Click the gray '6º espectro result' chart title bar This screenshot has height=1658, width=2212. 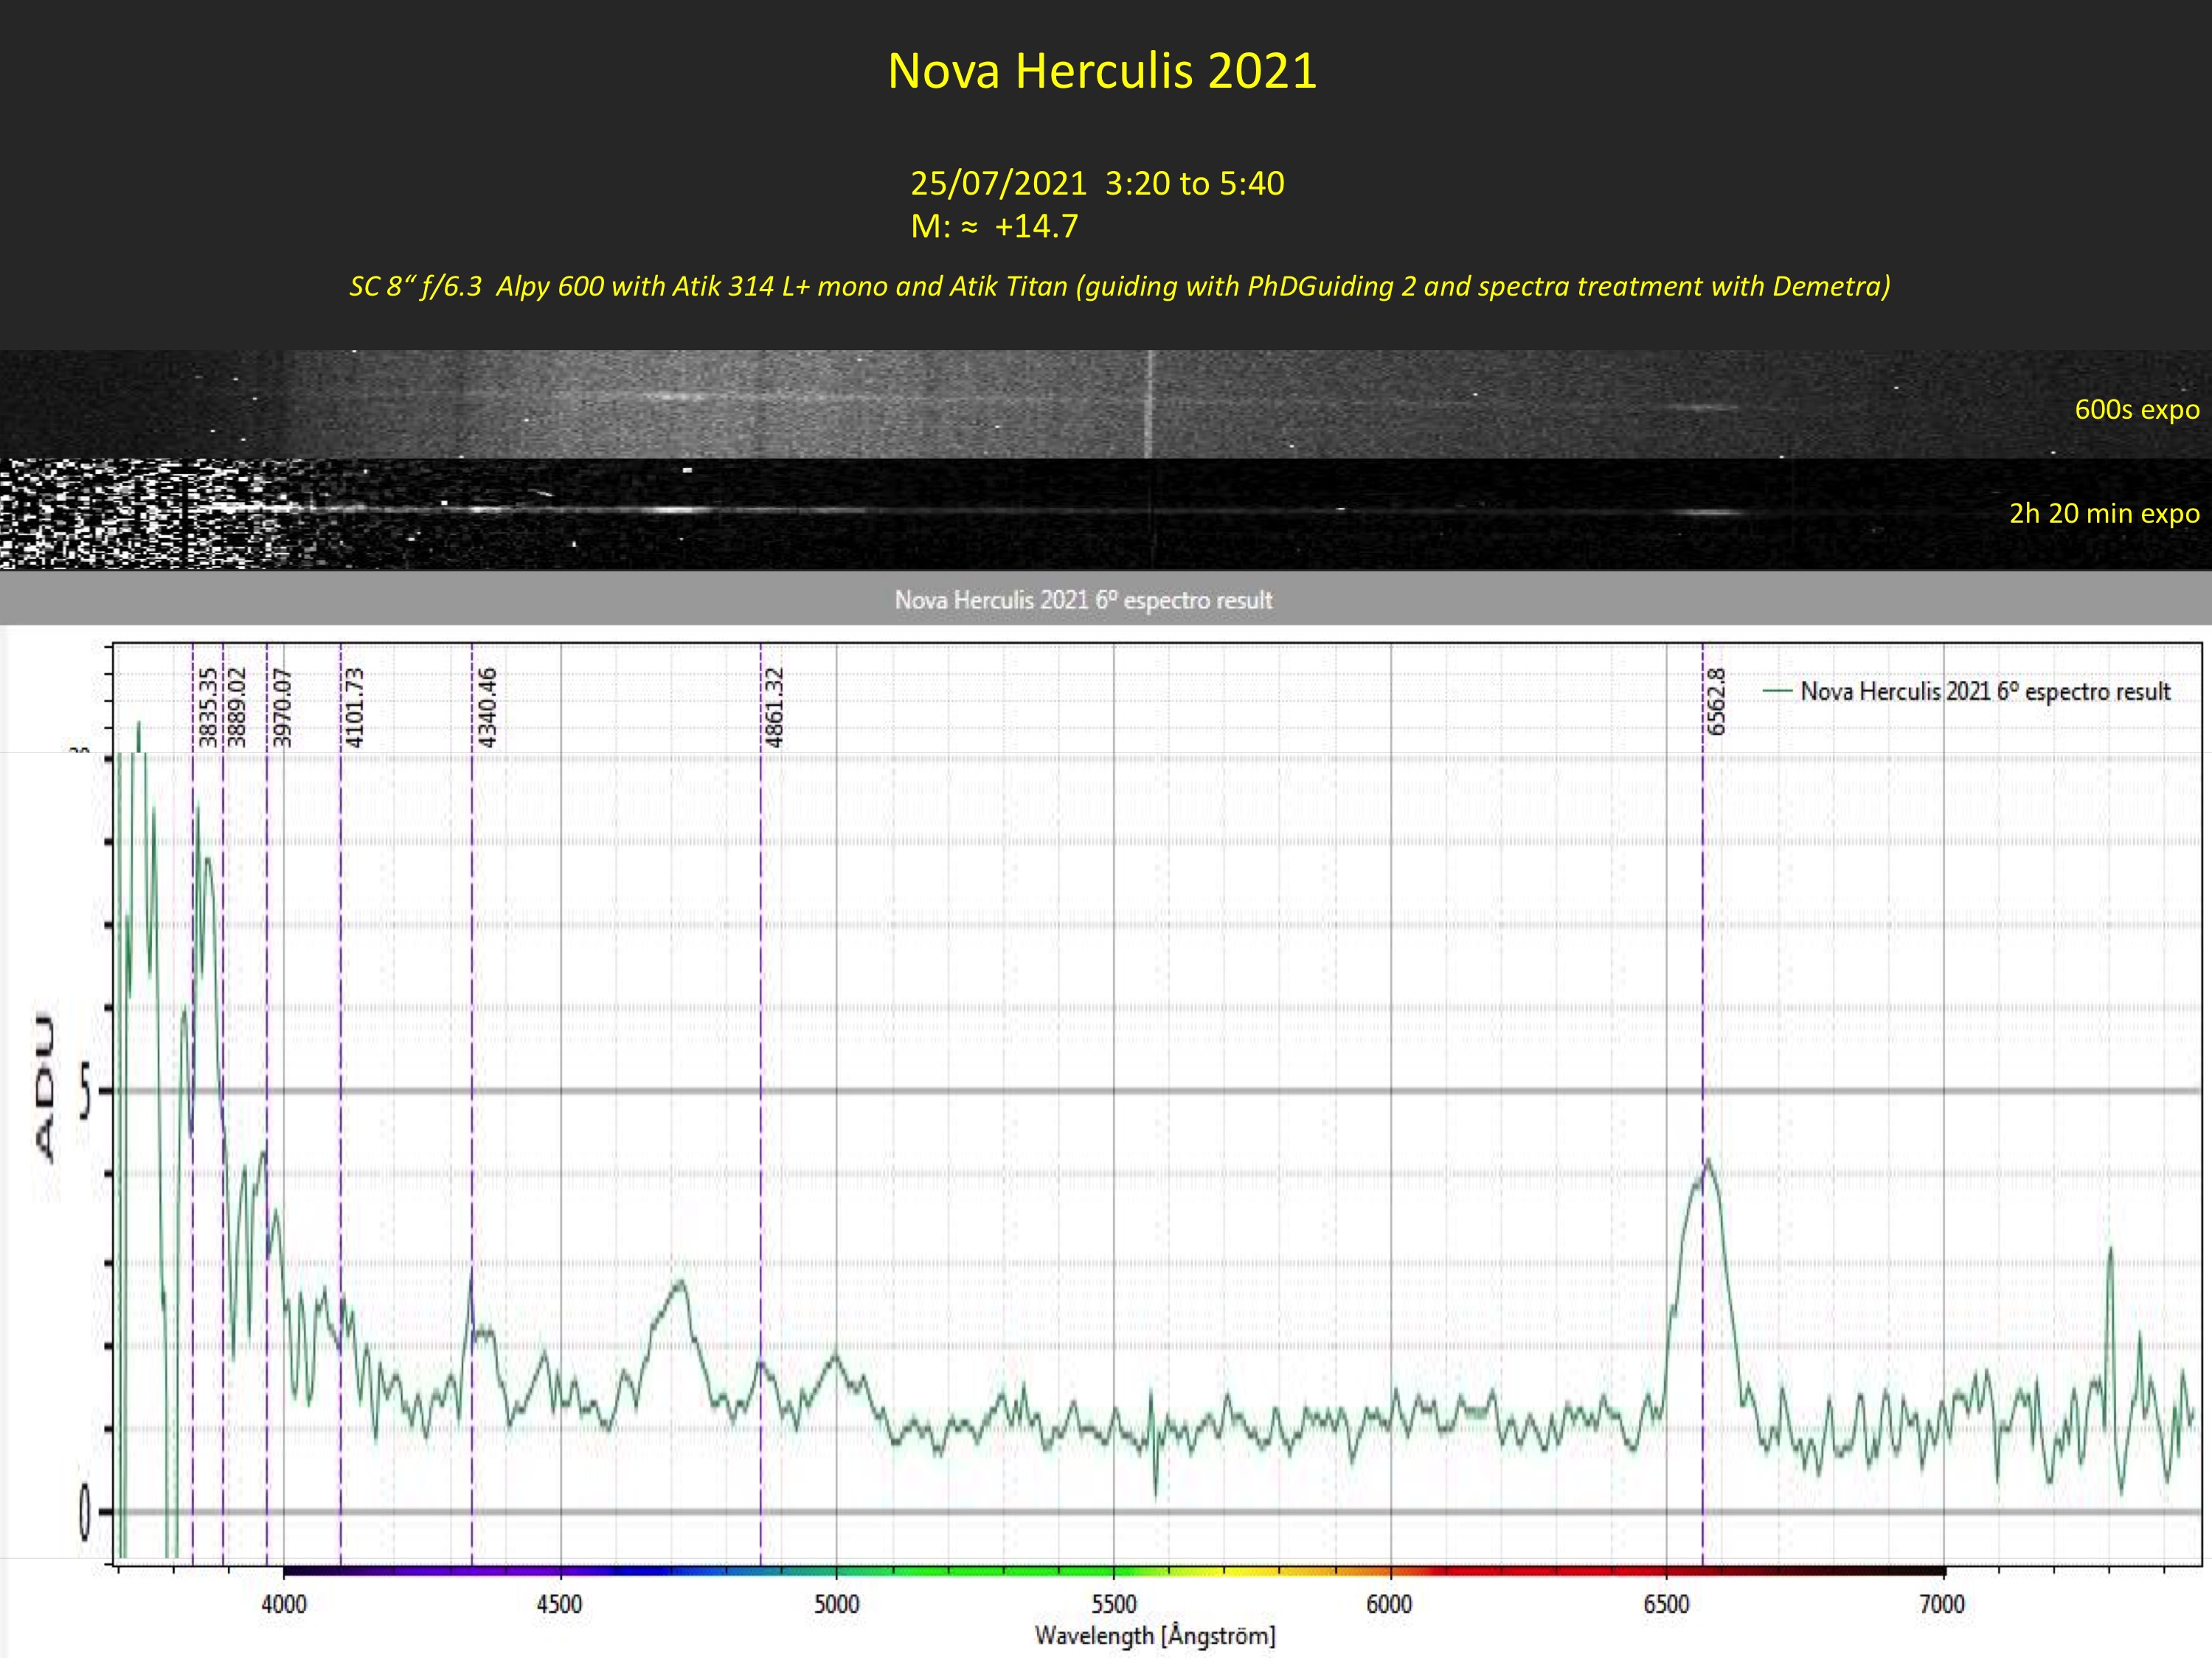pyautogui.click(x=1083, y=599)
